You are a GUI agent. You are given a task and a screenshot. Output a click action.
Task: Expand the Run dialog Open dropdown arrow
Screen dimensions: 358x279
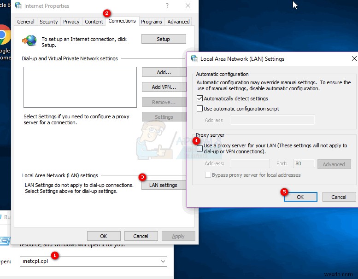tap(163, 262)
